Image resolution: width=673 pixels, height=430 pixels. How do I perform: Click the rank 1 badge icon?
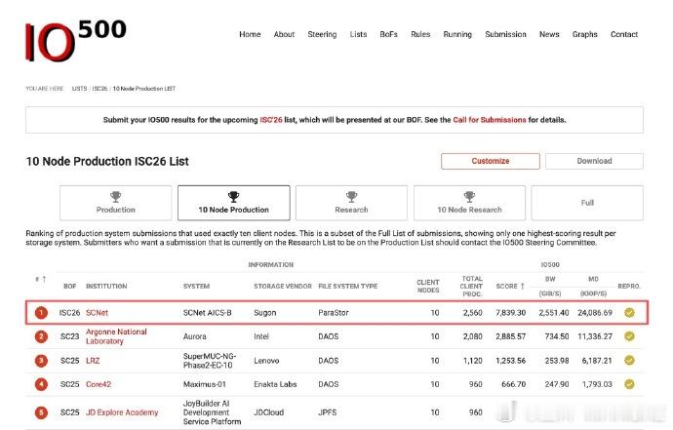click(x=41, y=313)
